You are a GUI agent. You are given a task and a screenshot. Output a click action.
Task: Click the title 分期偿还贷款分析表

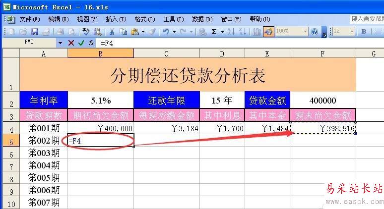[188, 75]
